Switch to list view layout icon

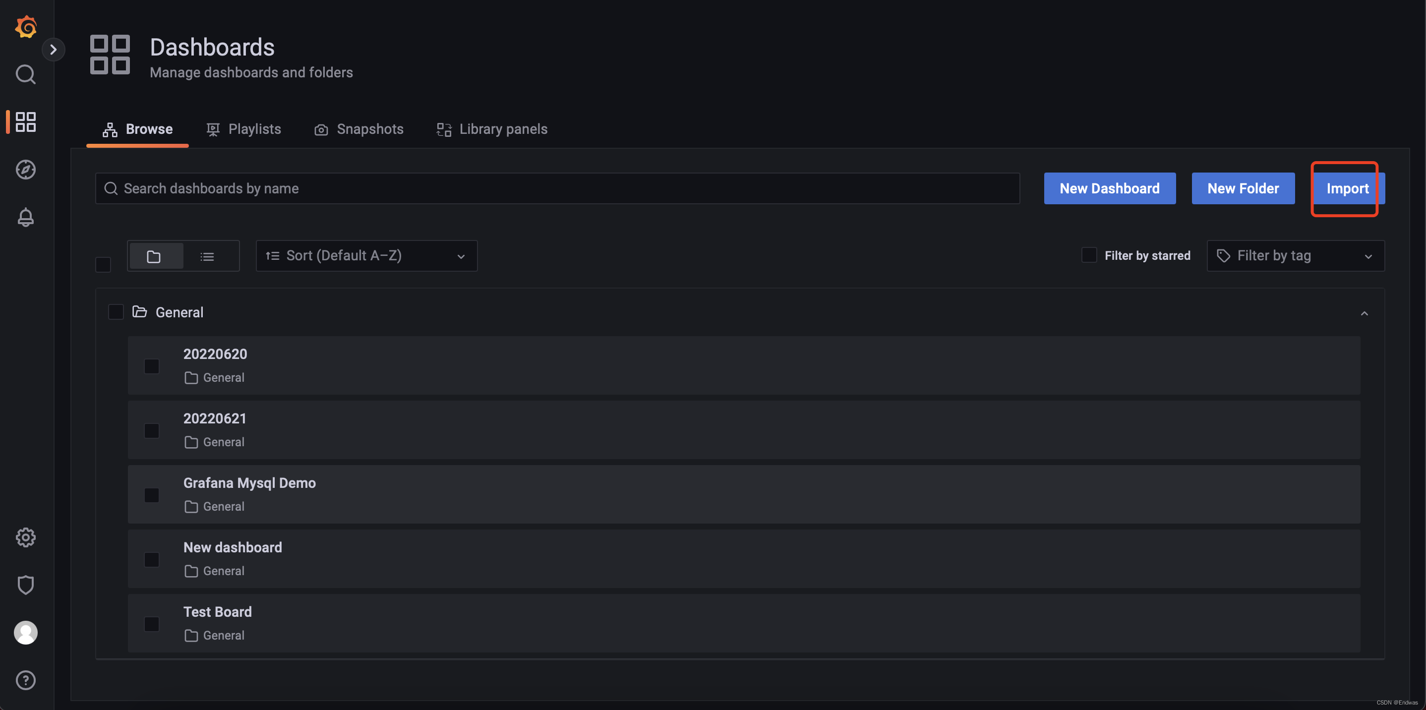[207, 256]
